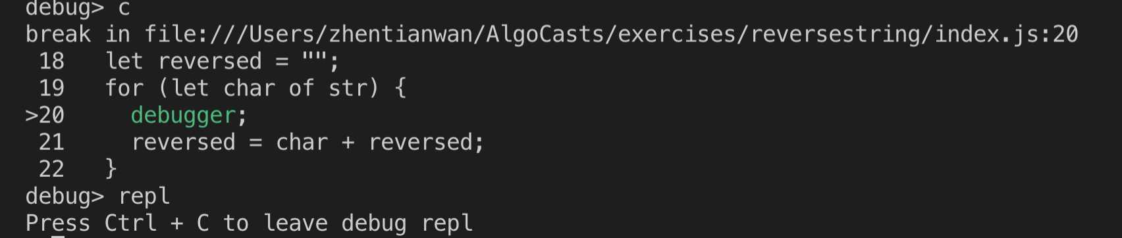Screen dimensions: 1122x238
Task: Click line number 21
Action: pos(51,142)
